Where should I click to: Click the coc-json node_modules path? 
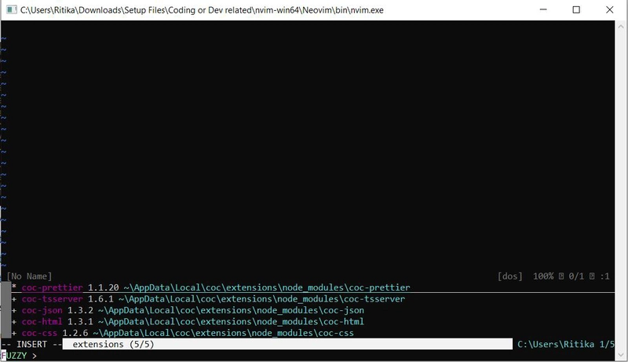point(231,310)
